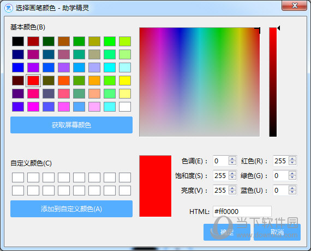The image size is (311, 251).
Task: Click into the 亮度(V) value field
Action: point(221,190)
